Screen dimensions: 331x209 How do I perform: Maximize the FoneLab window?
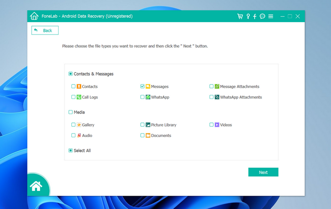point(290,16)
